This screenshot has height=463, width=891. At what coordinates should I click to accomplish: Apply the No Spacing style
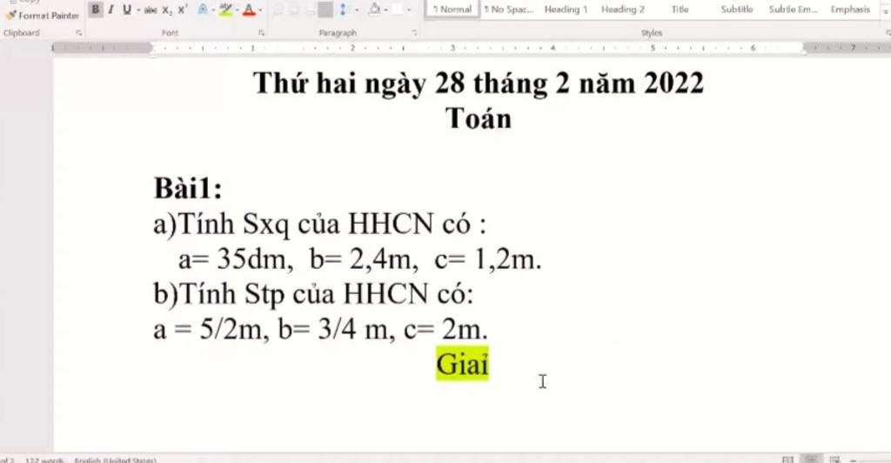click(508, 9)
